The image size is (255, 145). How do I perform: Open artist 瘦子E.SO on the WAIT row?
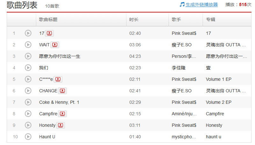tap(182, 45)
